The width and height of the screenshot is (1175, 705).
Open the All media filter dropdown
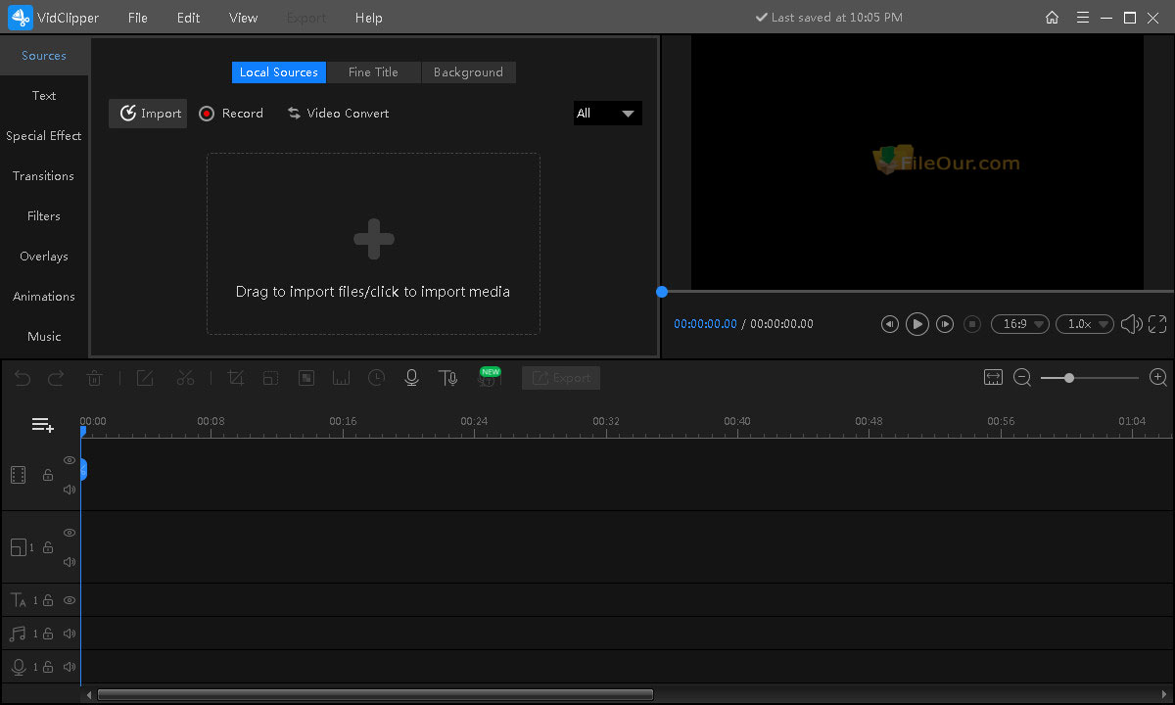[x=607, y=113]
